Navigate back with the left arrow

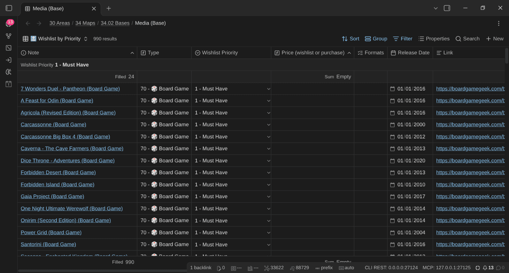[x=28, y=23]
